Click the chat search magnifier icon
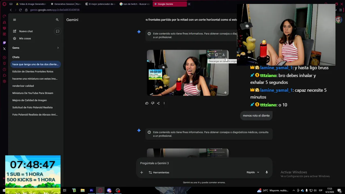Image resolution: width=345 pixels, height=194 pixels. coord(57,20)
